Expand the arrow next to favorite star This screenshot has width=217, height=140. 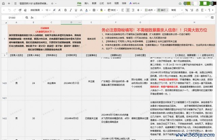point(56,3)
